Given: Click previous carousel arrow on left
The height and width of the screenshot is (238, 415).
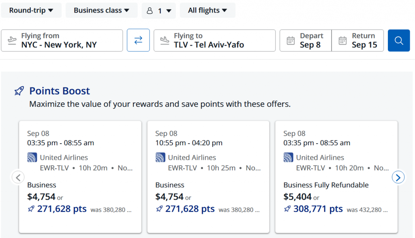Looking at the screenshot, I should pyautogui.click(x=18, y=177).
